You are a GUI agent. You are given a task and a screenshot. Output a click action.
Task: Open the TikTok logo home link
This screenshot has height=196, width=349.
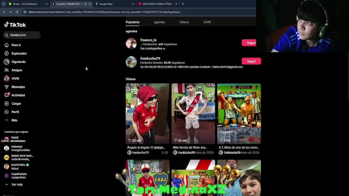[x=15, y=25]
